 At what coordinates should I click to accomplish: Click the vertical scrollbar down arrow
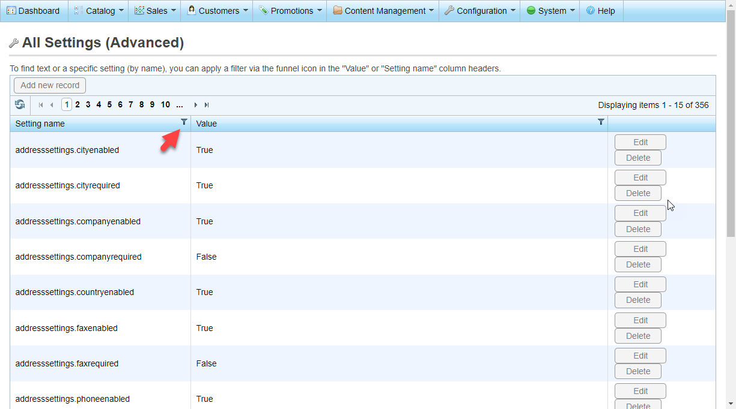(731, 403)
